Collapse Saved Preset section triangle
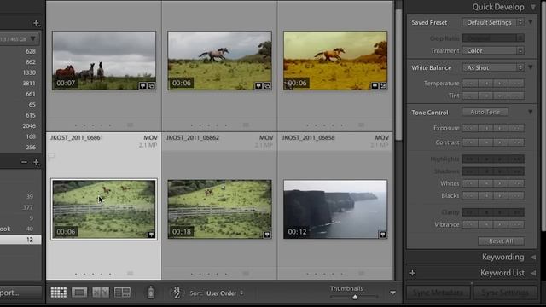 (x=531, y=22)
